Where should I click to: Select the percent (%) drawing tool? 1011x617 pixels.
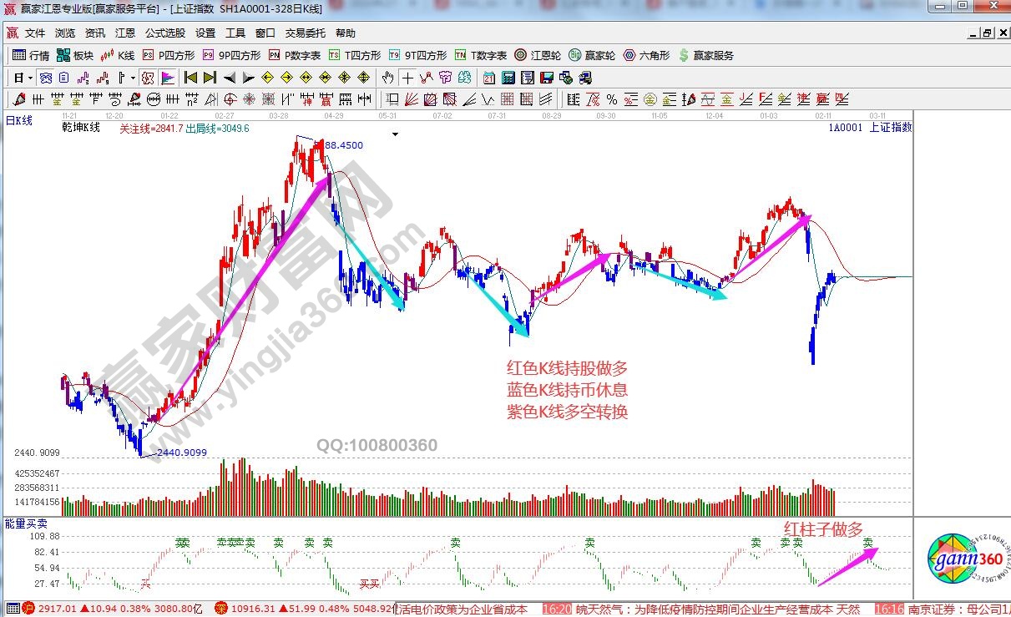pyautogui.click(x=612, y=99)
